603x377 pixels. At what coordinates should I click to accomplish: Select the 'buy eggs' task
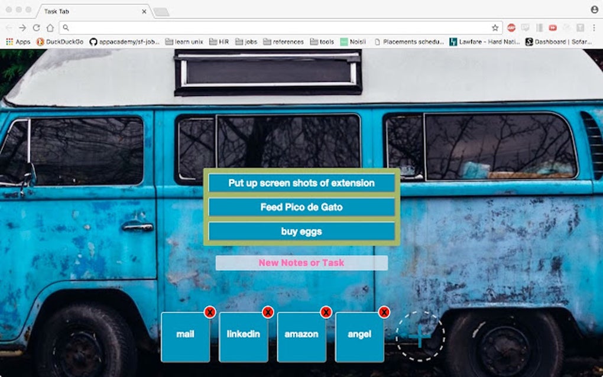(301, 232)
